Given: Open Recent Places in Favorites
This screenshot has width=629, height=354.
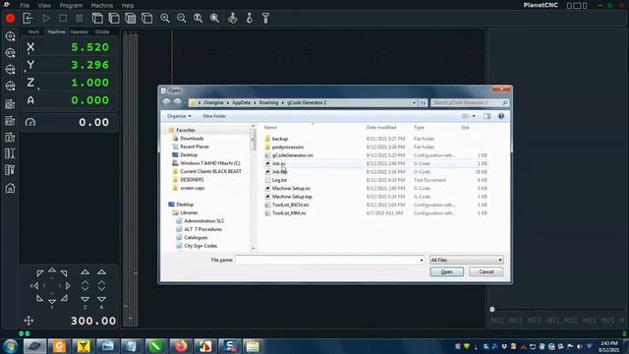Looking at the screenshot, I should (x=195, y=147).
